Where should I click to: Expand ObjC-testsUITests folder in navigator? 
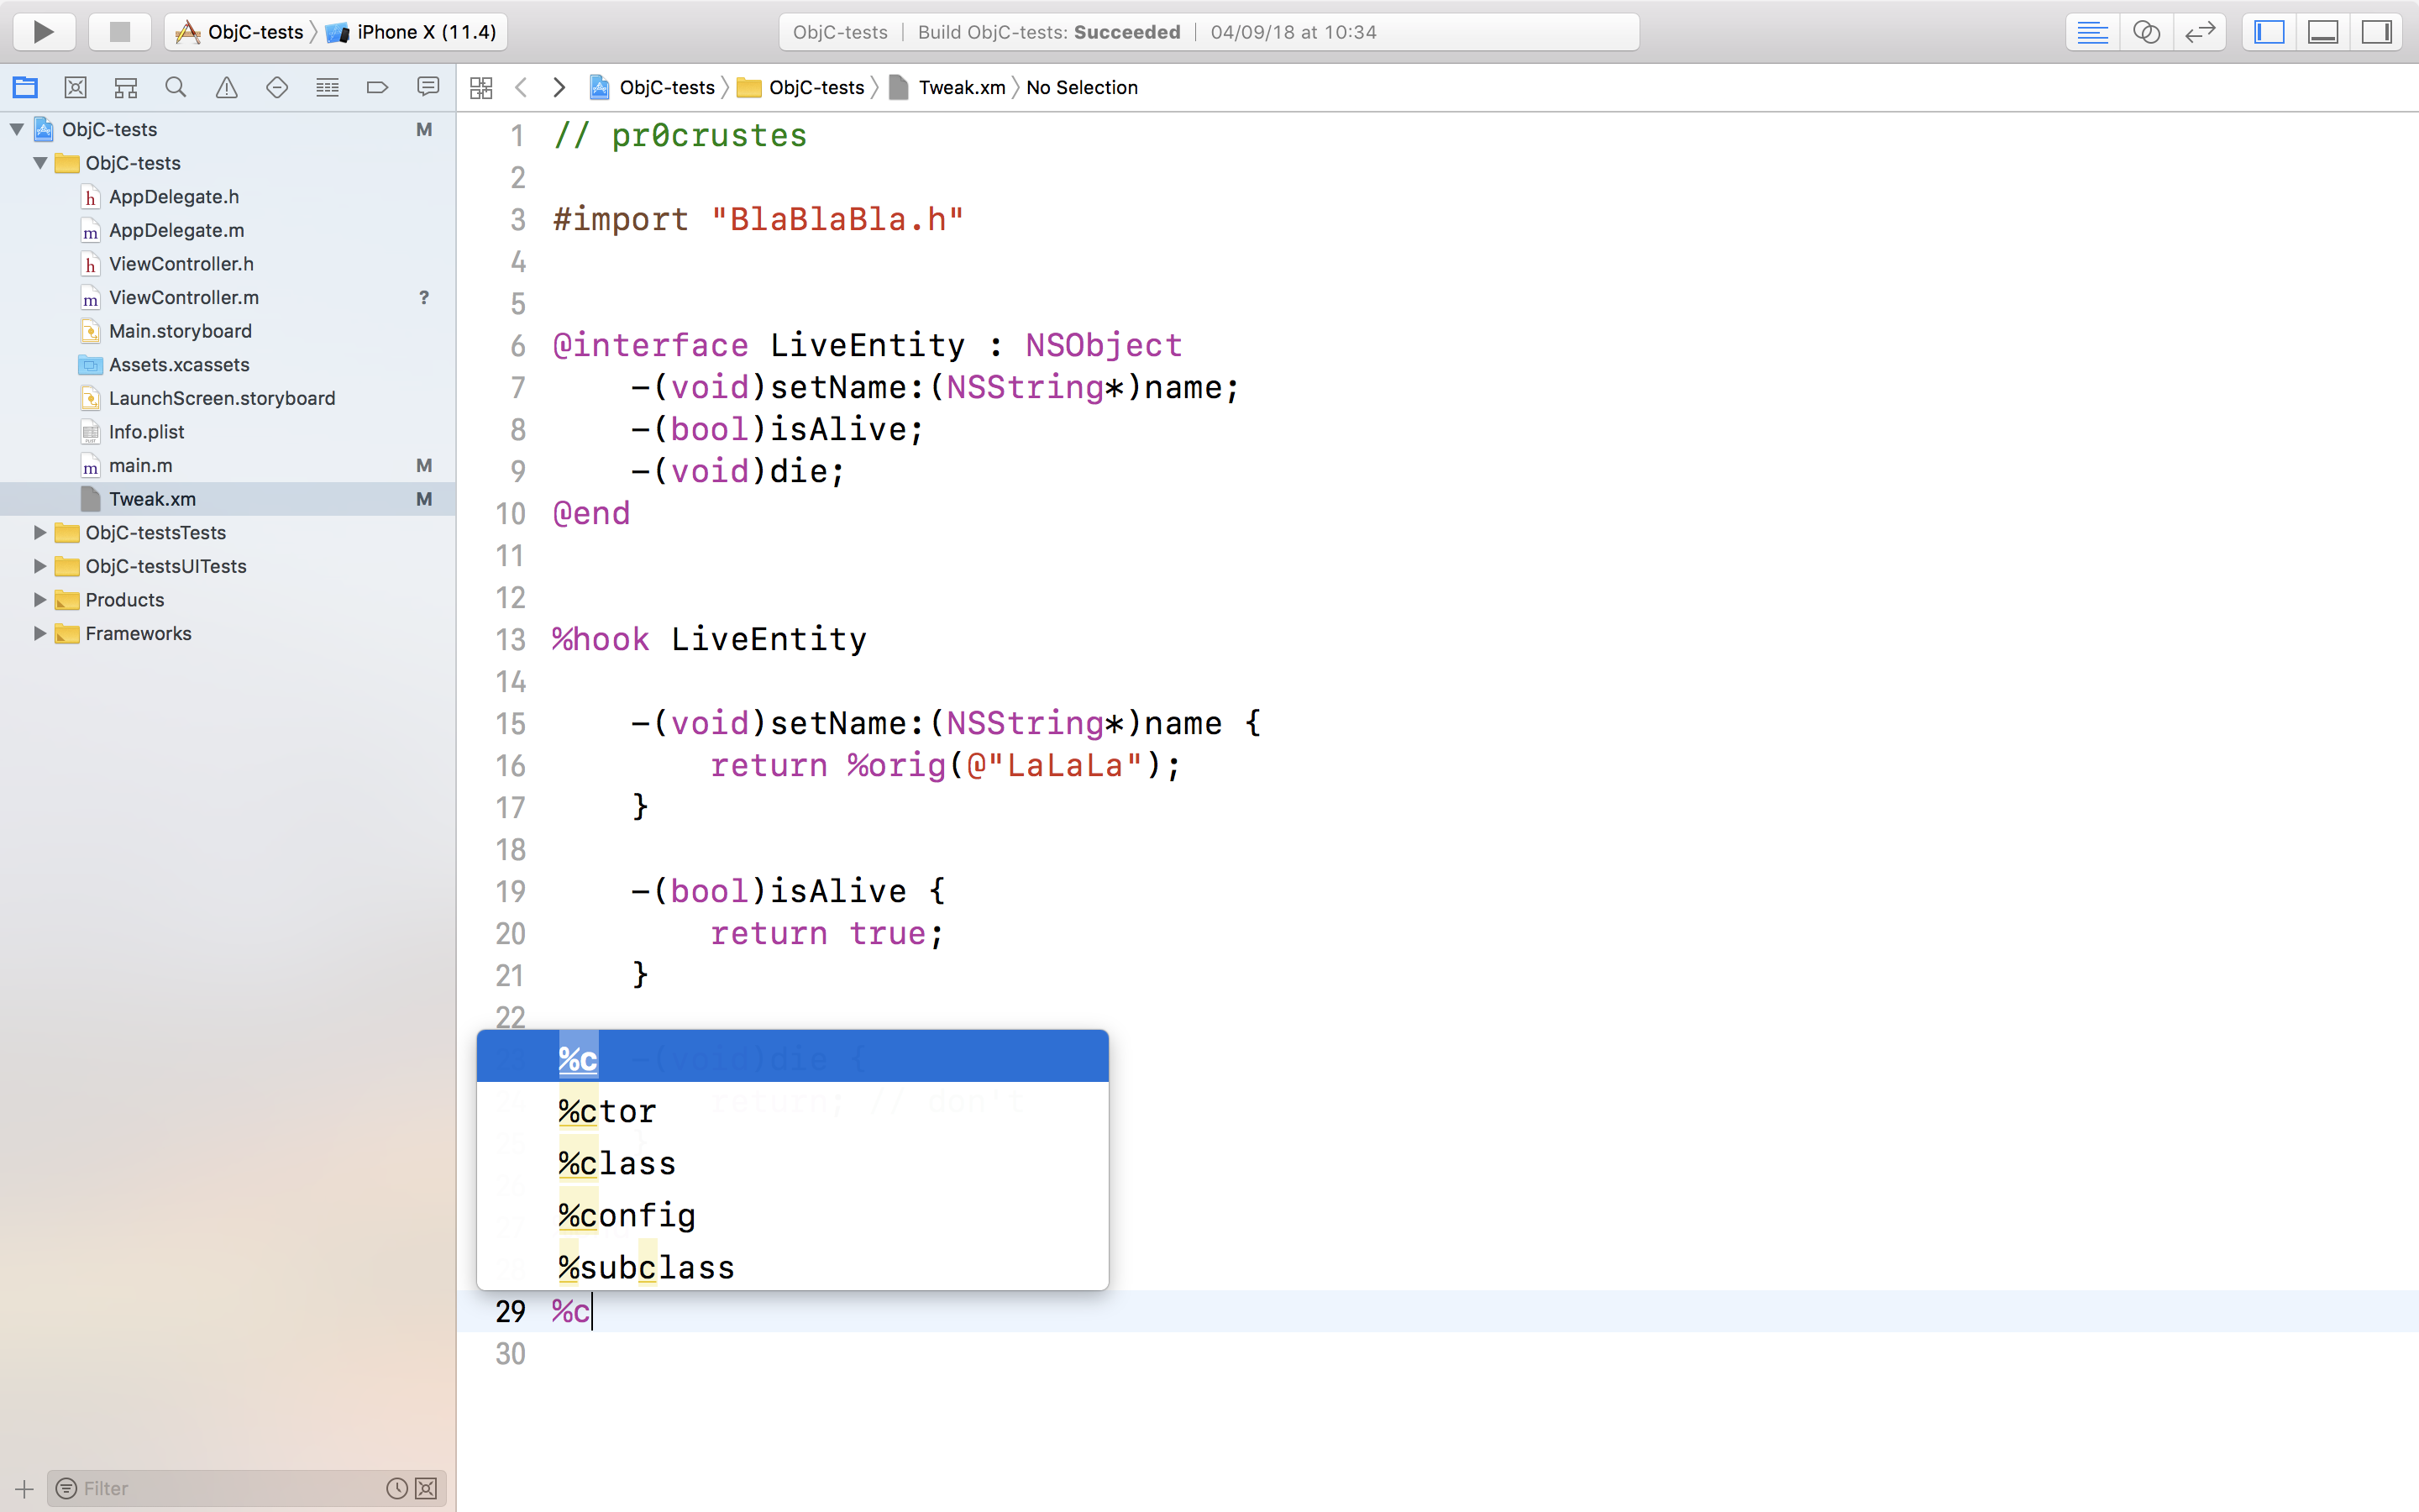click(x=40, y=566)
